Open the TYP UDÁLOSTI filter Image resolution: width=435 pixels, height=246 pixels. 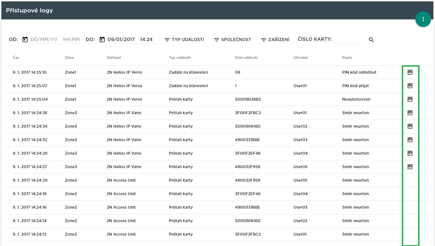click(184, 40)
